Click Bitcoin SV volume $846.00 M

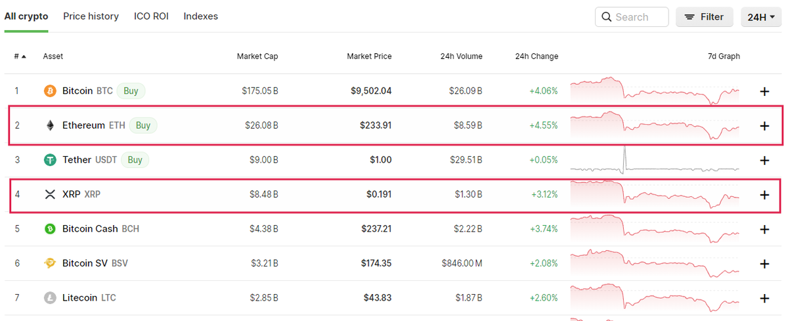[x=462, y=263]
